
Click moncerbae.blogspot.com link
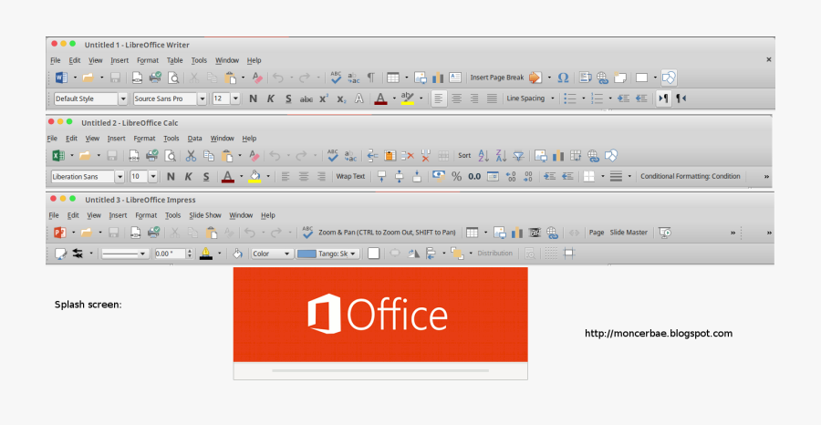(659, 334)
